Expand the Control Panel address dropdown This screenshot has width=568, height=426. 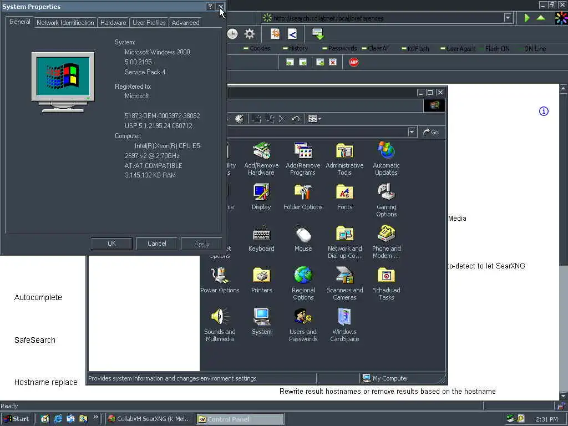(x=412, y=132)
